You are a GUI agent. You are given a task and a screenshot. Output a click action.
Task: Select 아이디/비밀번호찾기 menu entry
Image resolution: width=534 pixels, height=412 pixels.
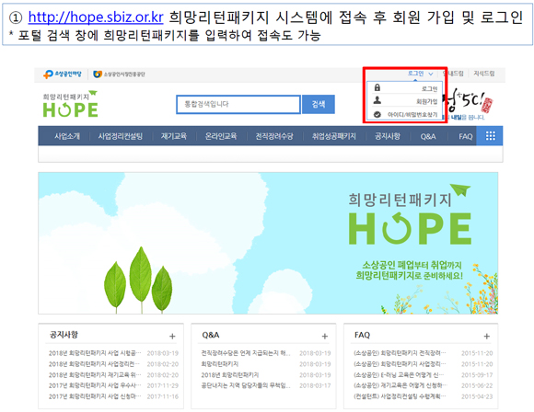point(412,115)
